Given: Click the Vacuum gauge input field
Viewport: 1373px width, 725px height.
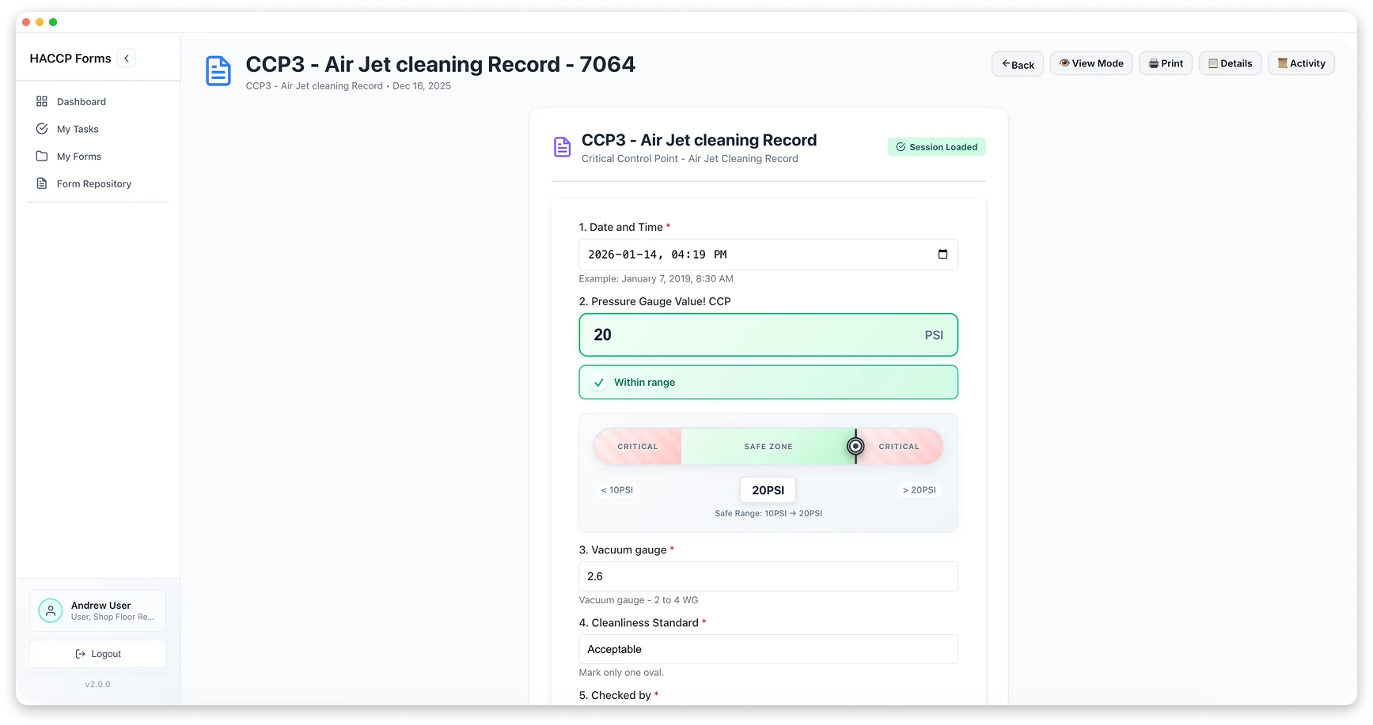Looking at the screenshot, I should tap(768, 576).
